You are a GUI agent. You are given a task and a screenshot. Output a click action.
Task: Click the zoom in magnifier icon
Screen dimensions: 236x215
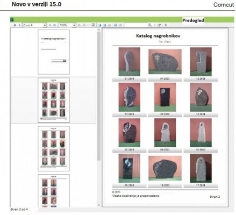pos(79,25)
